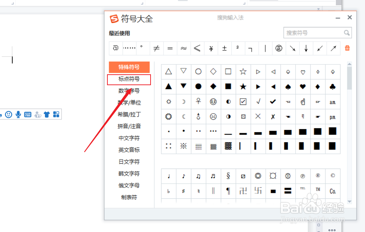The image size is (365, 232).
Task: Insert the hollow star ☆ symbol
Action: pyautogui.click(x=243, y=71)
